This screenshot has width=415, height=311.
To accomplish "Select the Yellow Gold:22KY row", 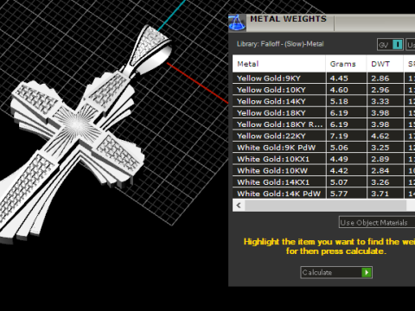I will 323,136.
